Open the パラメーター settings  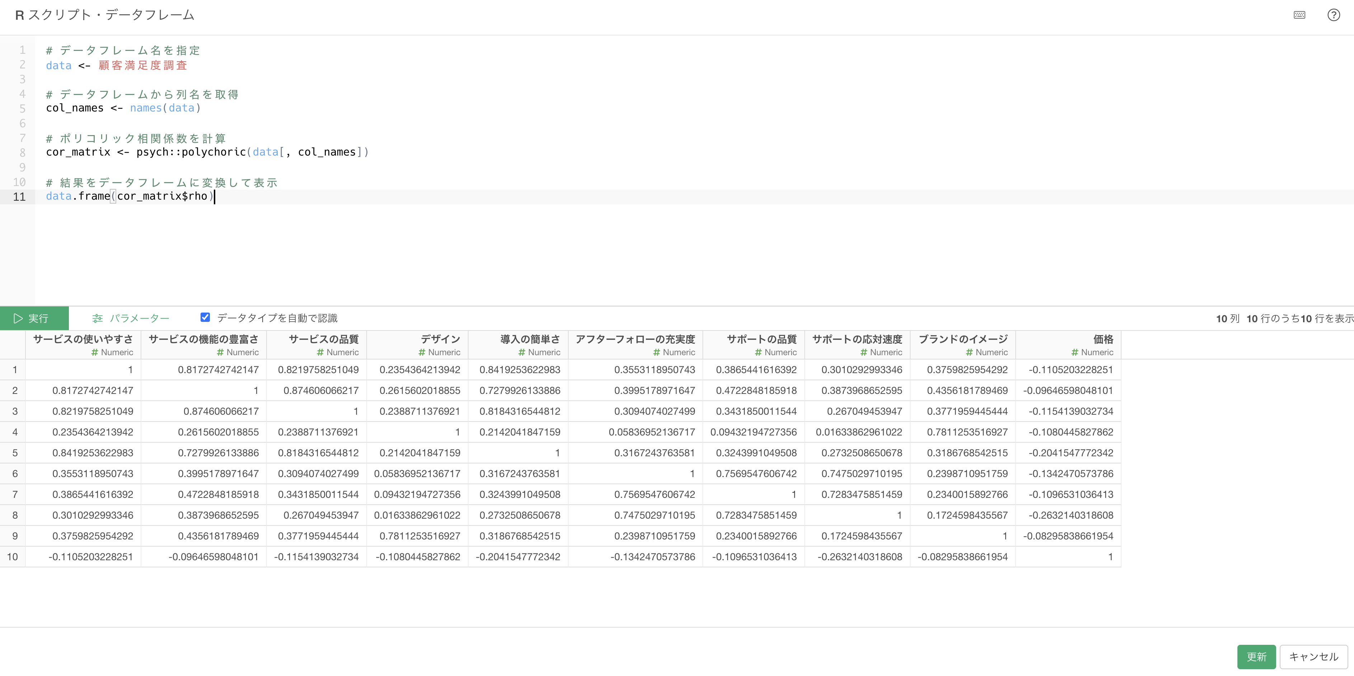[x=131, y=318]
